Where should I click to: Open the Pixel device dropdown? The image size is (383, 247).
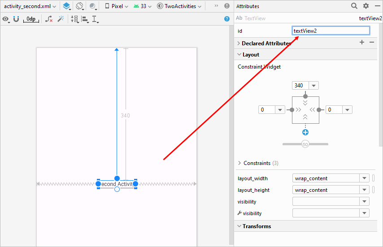pyautogui.click(x=116, y=6)
